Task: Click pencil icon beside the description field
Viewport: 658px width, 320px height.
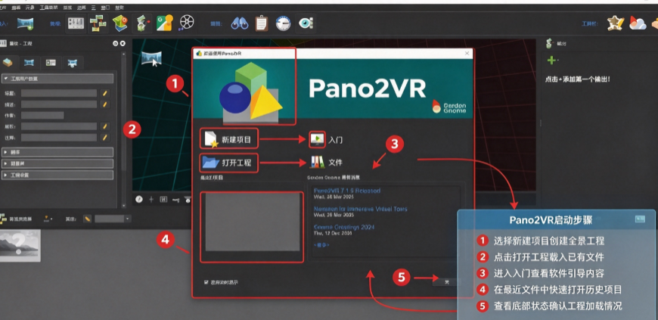Action: tap(105, 104)
